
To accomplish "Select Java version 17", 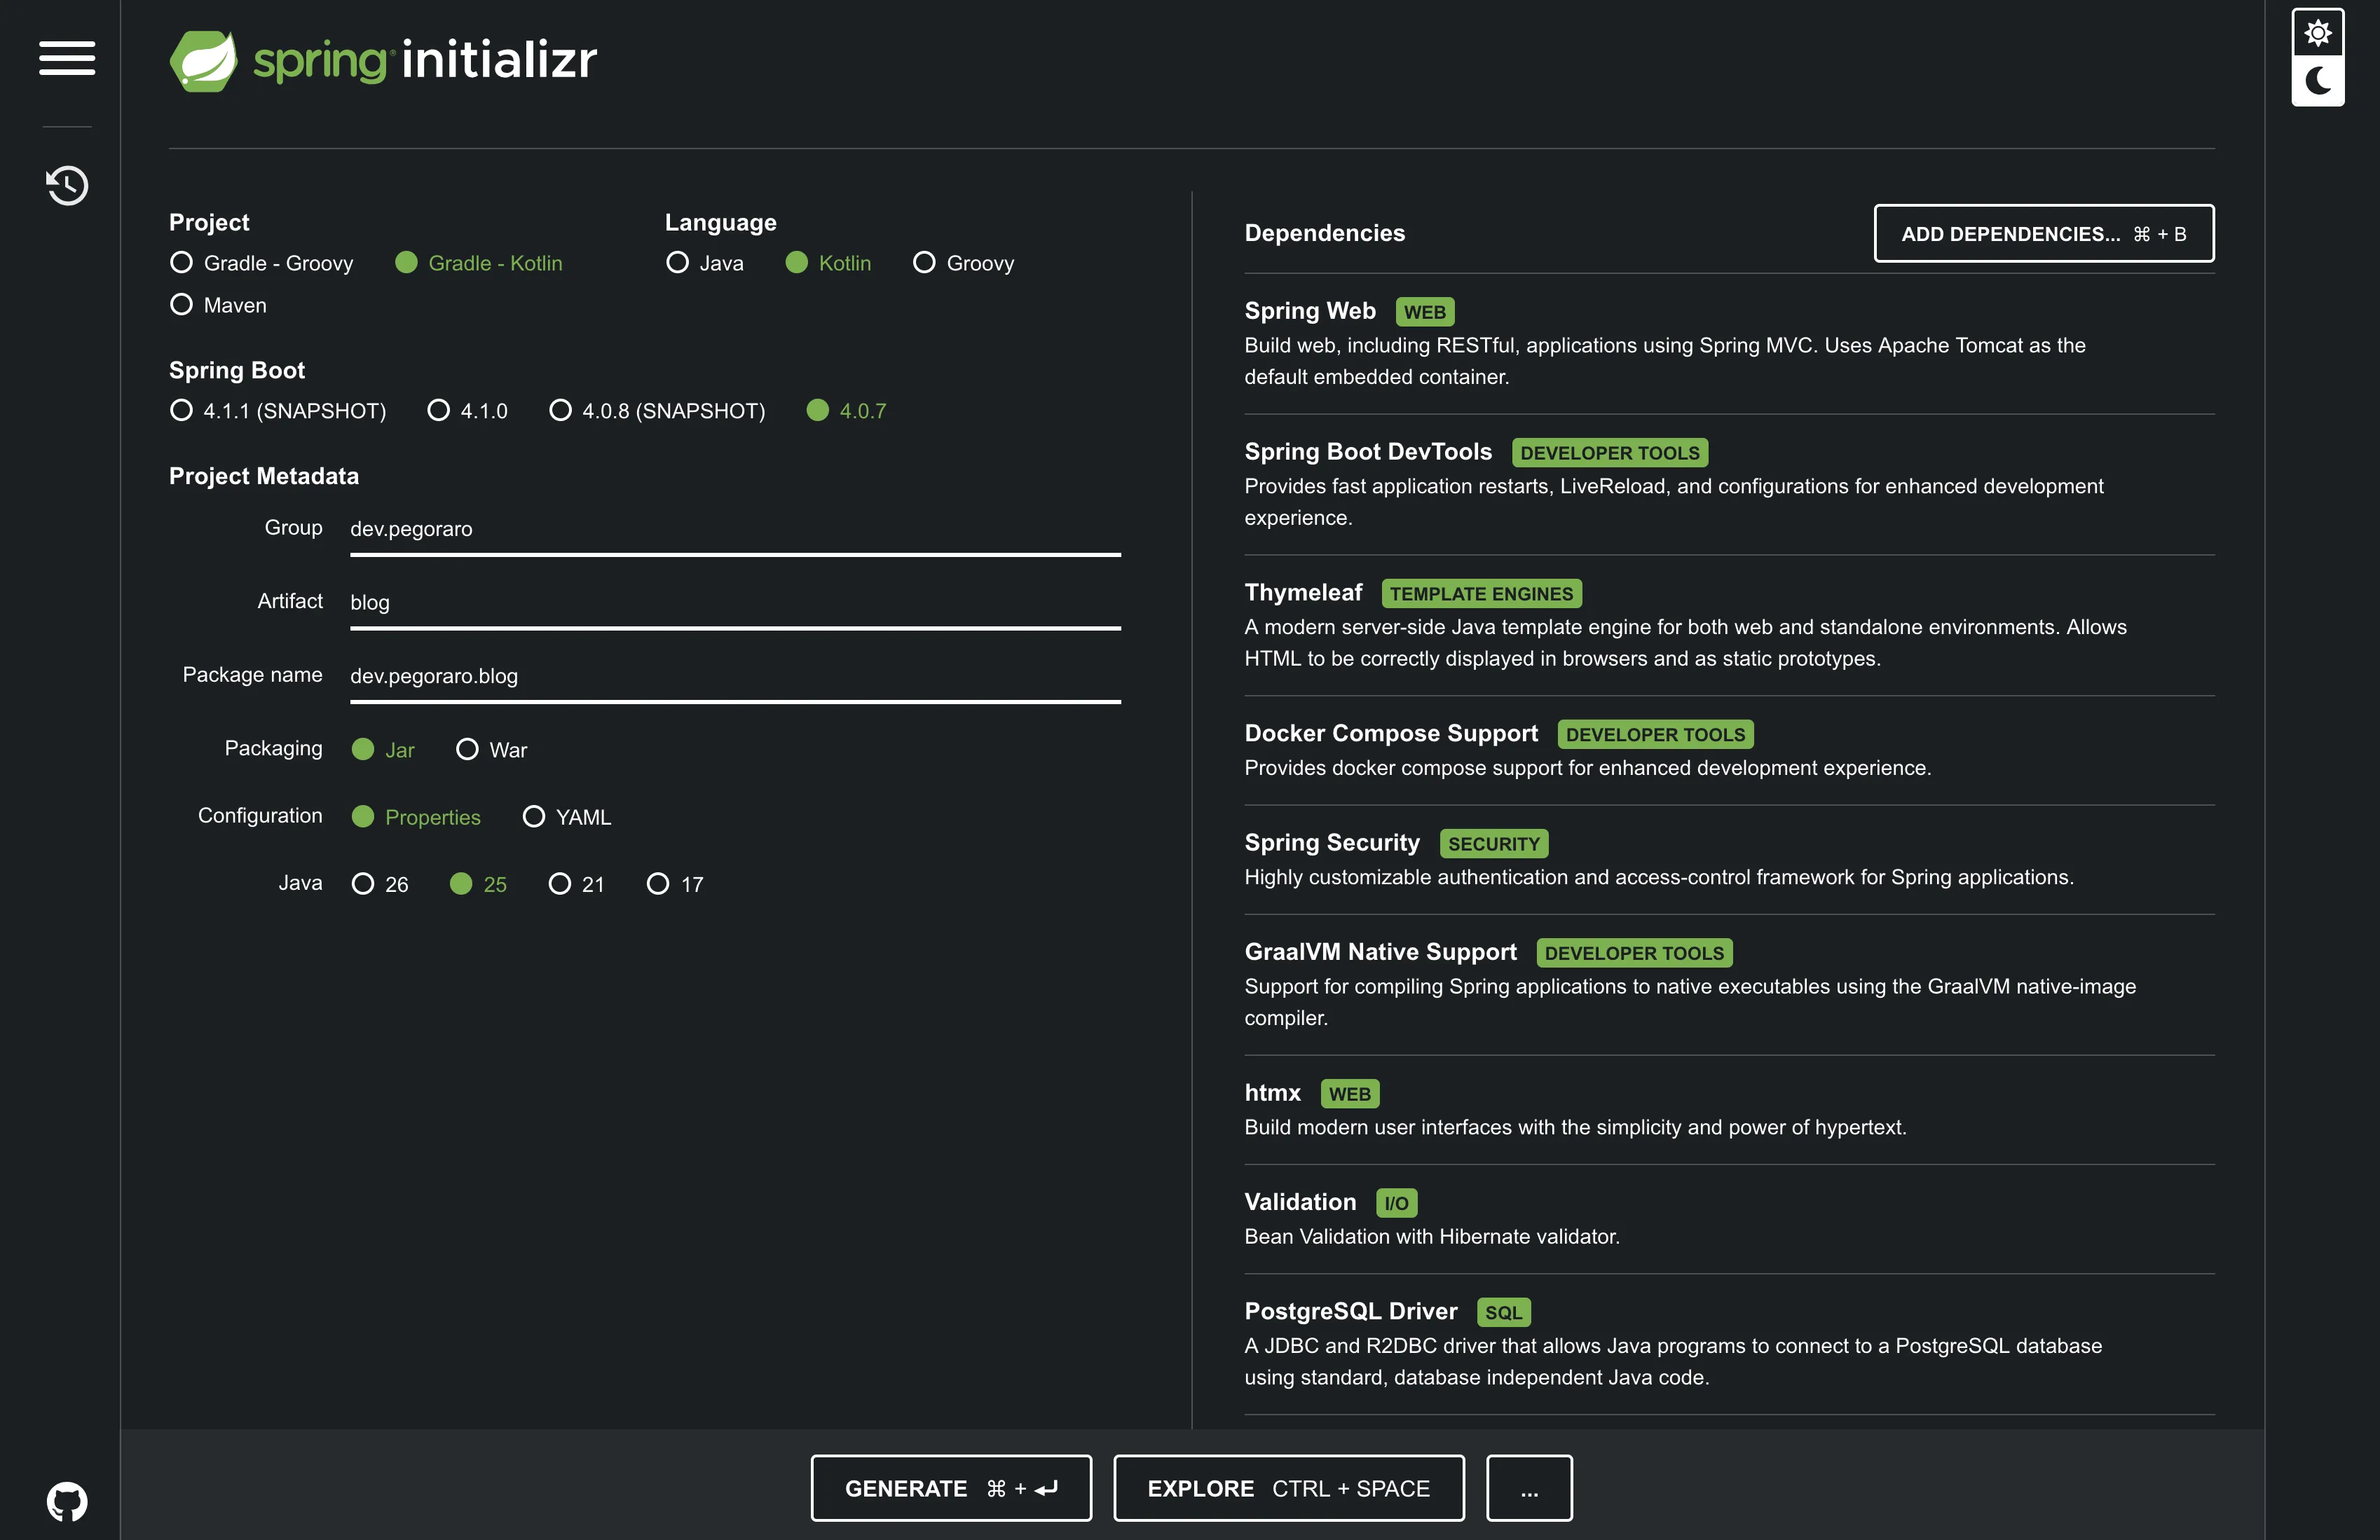I will coord(675,884).
